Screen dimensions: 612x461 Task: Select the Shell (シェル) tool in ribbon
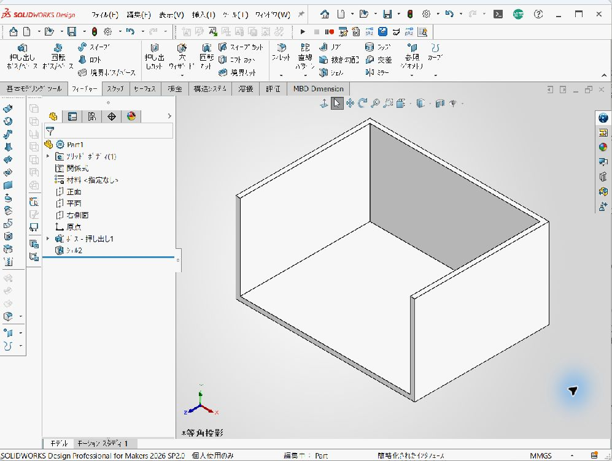pyautogui.click(x=331, y=72)
